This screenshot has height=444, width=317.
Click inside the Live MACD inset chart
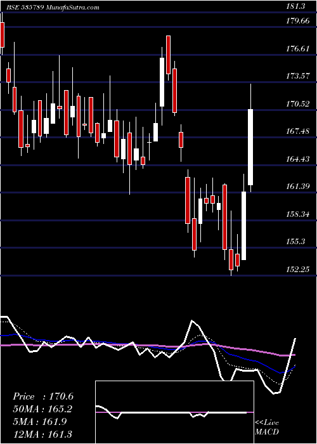tap(174, 412)
